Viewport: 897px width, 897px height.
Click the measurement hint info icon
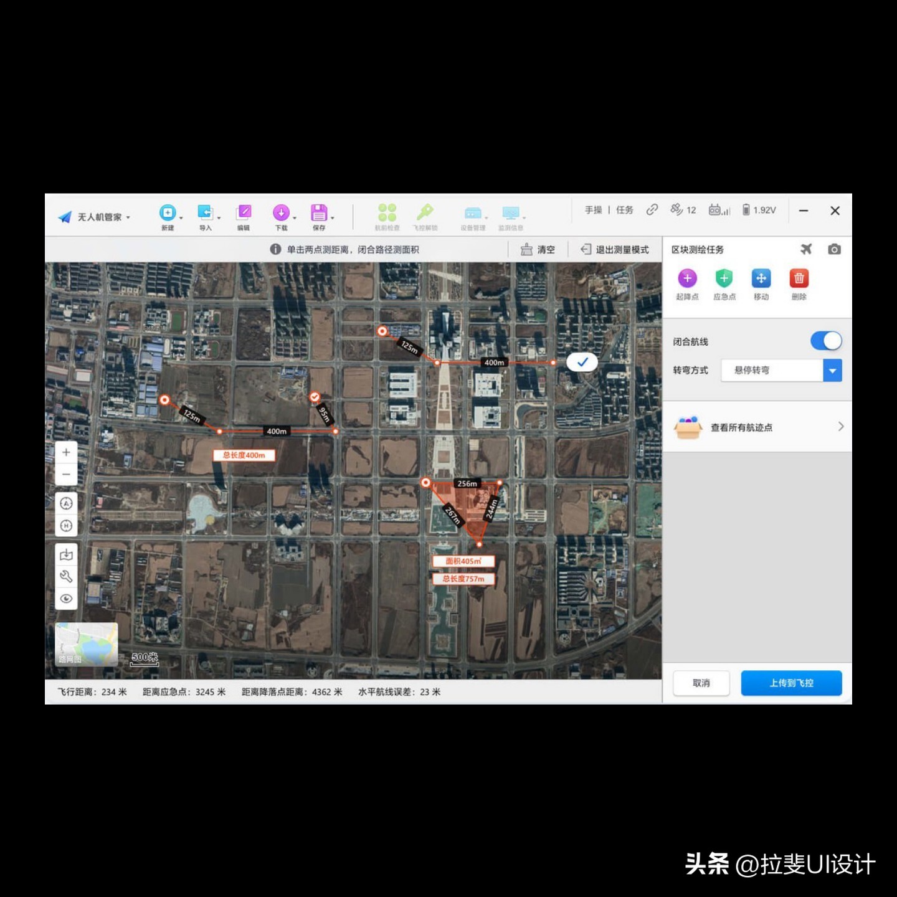(x=275, y=249)
